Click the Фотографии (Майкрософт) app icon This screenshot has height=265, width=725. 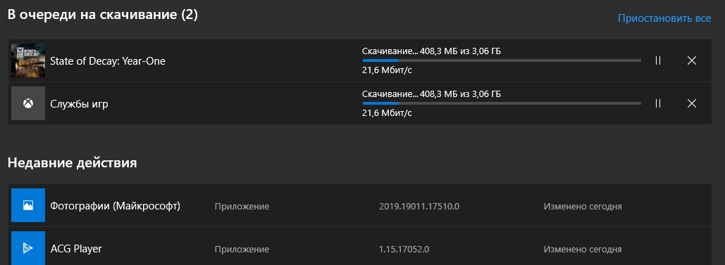click(28, 205)
